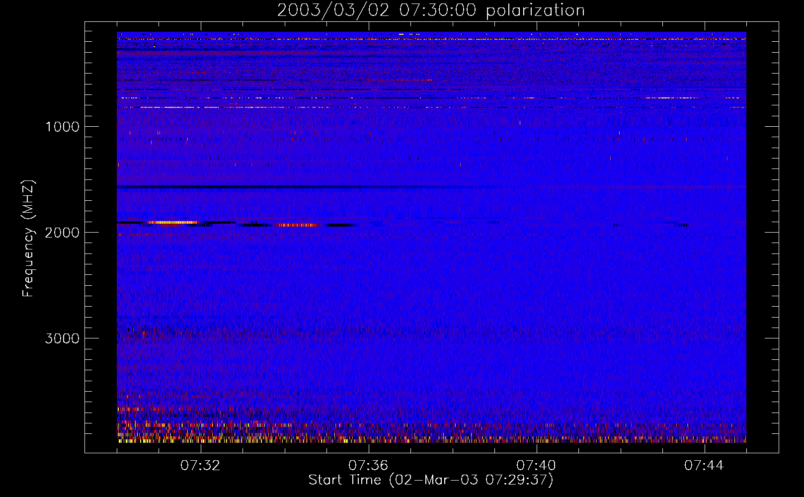The image size is (804, 497).
Task: Click the '07:44' time tick label
Action: [704, 466]
